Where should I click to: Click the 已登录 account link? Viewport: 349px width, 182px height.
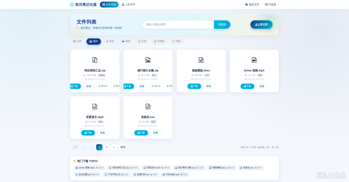tap(270, 4)
